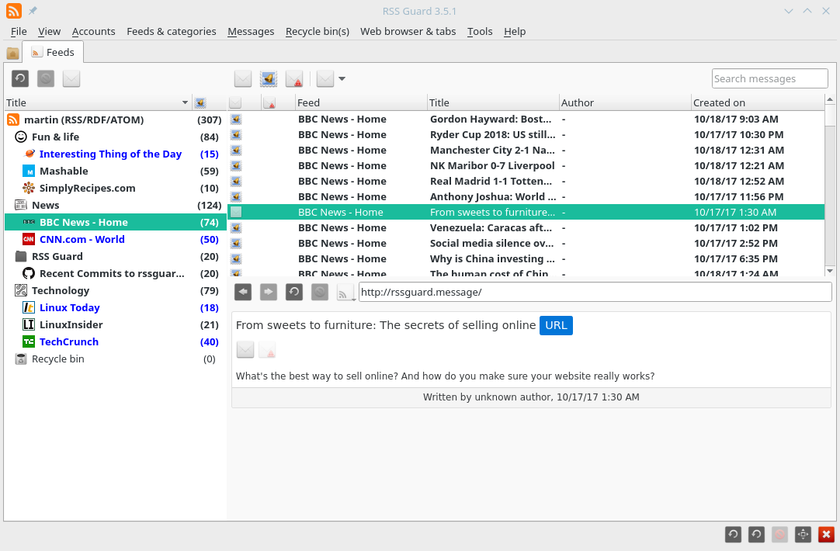Click the blue URL button in the message preview
Screen dimensions: 840x551
pyautogui.click(x=556, y=325)
